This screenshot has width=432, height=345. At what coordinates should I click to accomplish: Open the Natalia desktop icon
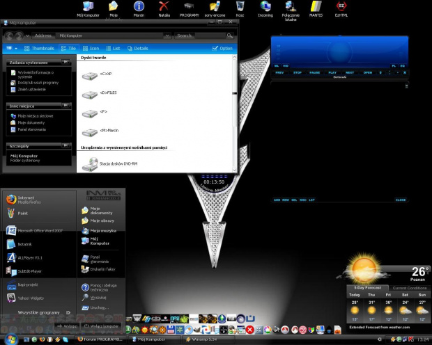pos(164,9)
